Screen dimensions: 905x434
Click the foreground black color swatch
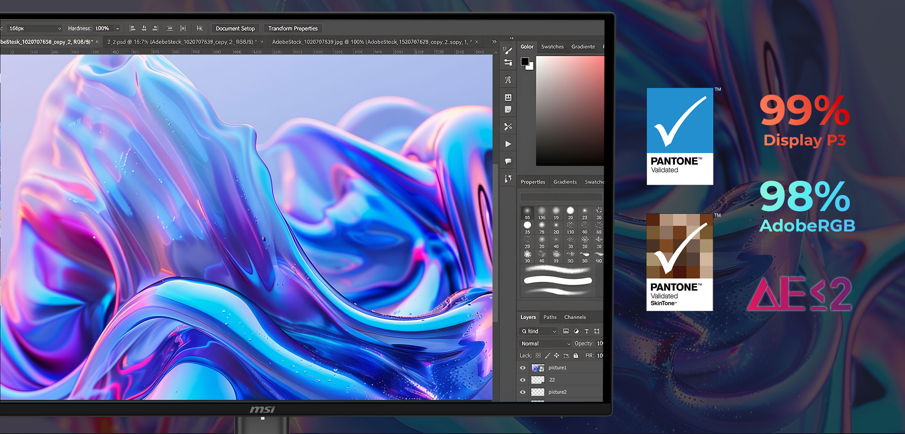[525, 62]
